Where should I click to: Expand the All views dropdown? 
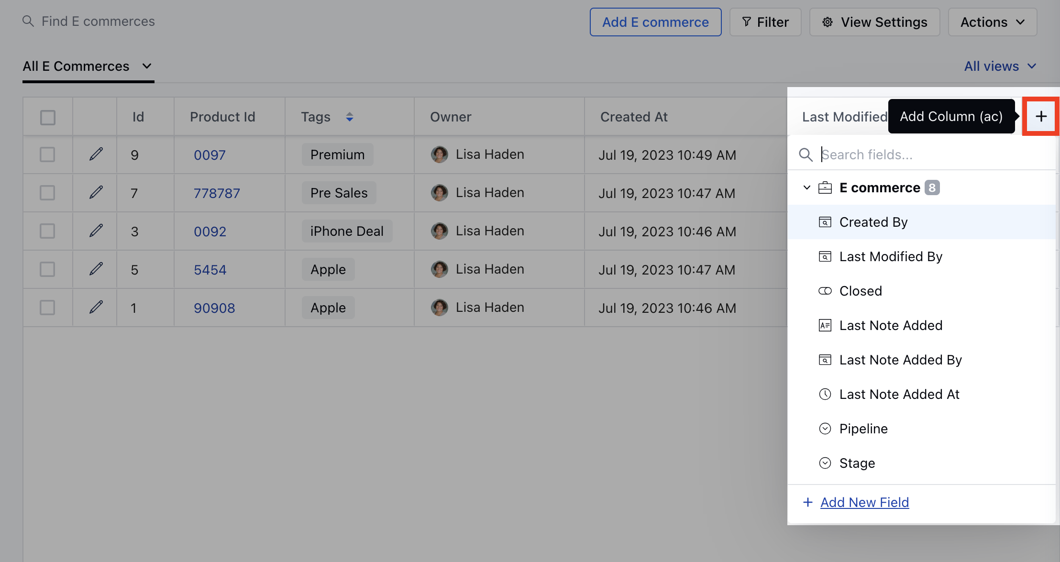pyautogui.click(x=1000, y=66)
